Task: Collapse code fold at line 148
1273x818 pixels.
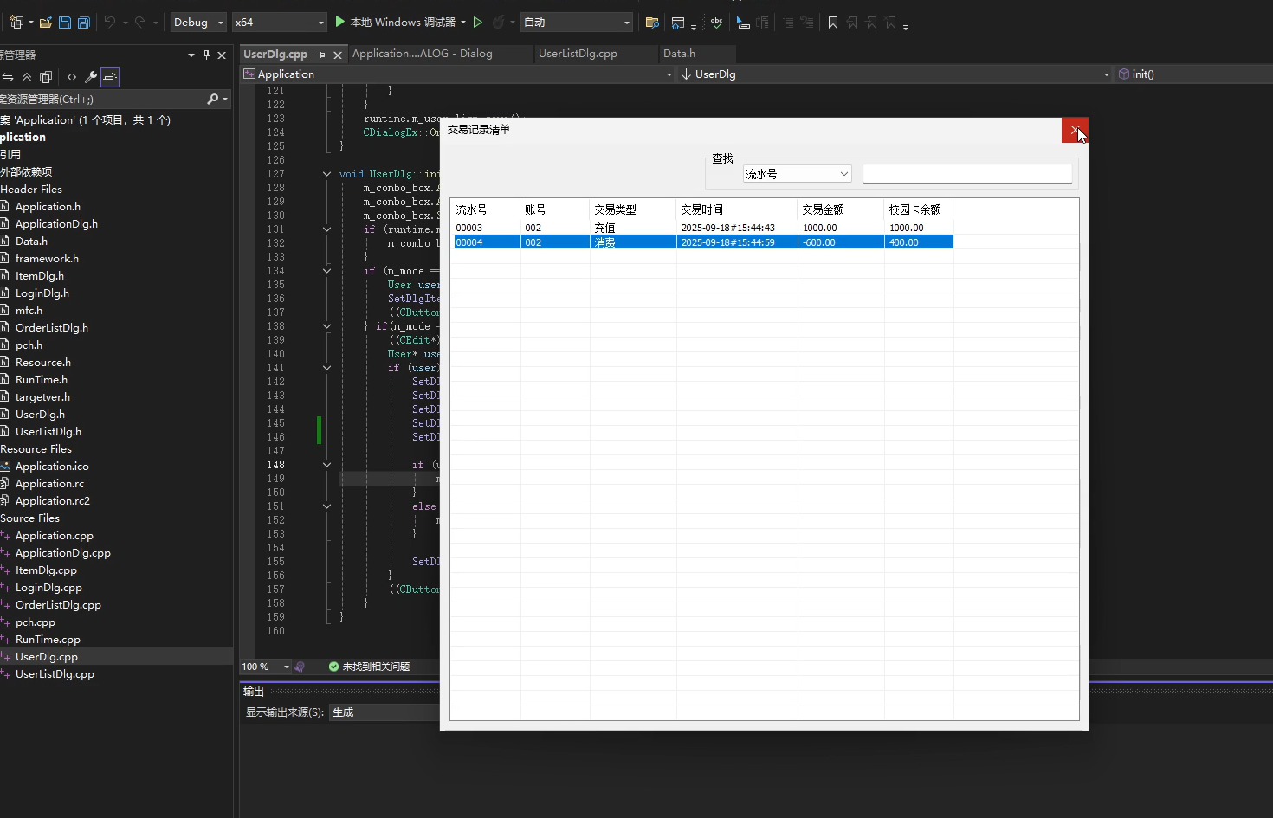Action: (x=326, y=465)
